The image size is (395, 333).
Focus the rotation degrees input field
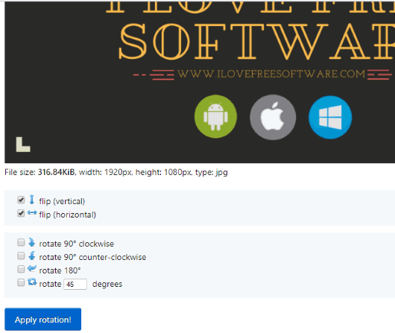coord(75,284)
